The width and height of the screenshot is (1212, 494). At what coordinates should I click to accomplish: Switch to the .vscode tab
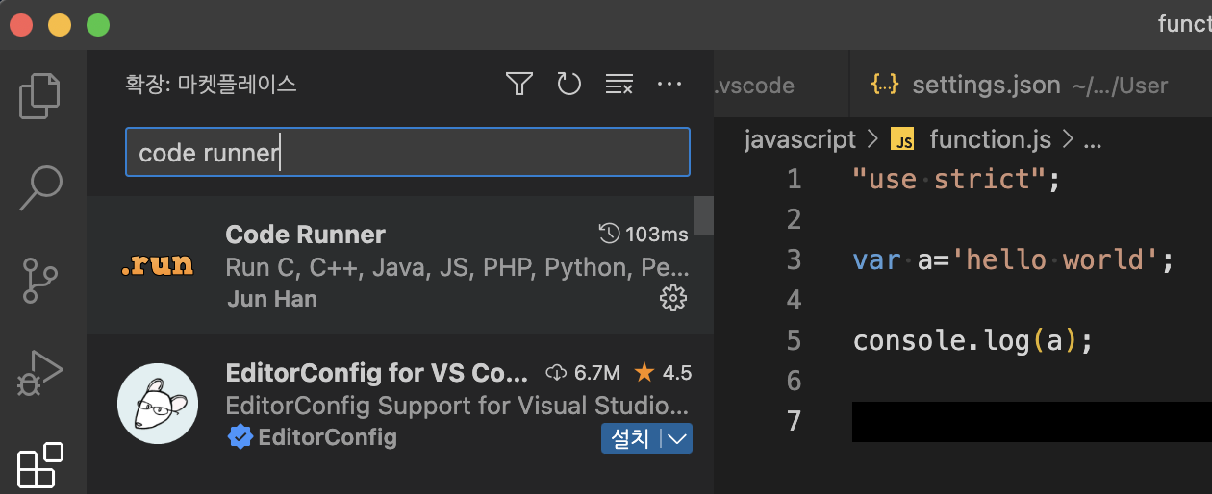pos(754,85)
